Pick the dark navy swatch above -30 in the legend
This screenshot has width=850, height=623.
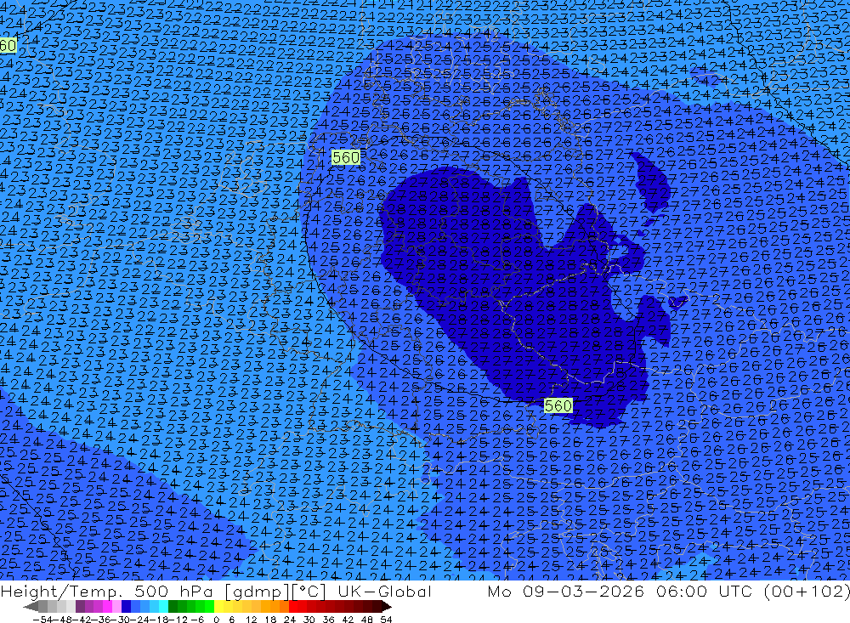click(127, 607)
